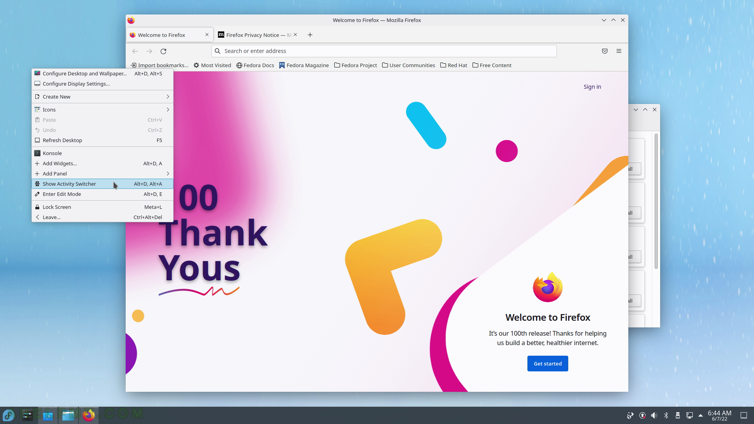Expand hidden system tray icons arrow
The height and width of the screenshot is (424, 754).
(701, 415)
